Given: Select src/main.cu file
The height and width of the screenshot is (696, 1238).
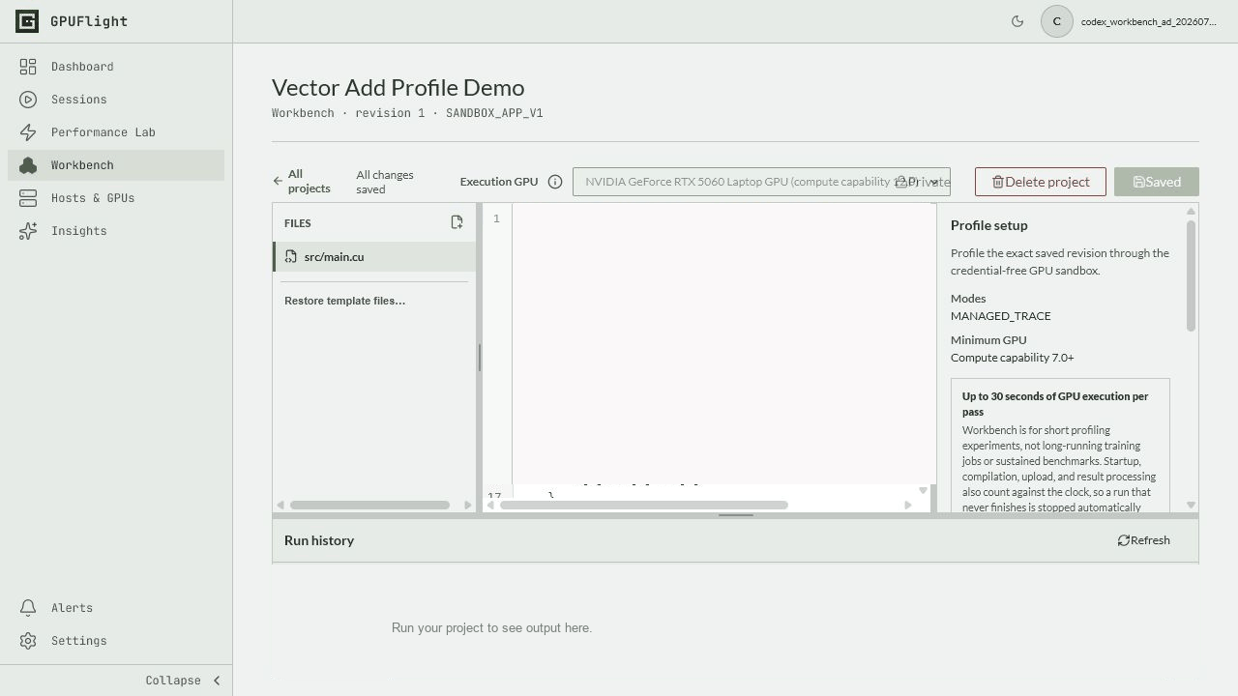Looking at the screenshot, I should (374, 257).
